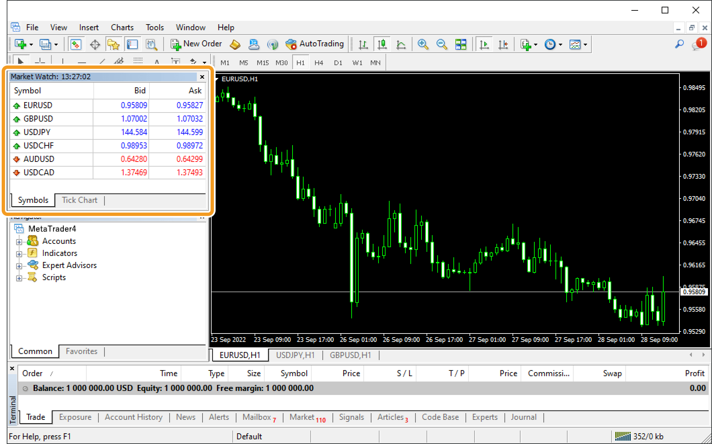Switch to the Account History tab
This screenshot has width=712, height=444.
tap(133, 417)
